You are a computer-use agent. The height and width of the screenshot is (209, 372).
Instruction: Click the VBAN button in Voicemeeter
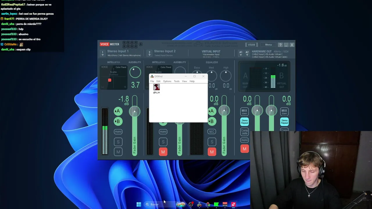tap(251, 45)
